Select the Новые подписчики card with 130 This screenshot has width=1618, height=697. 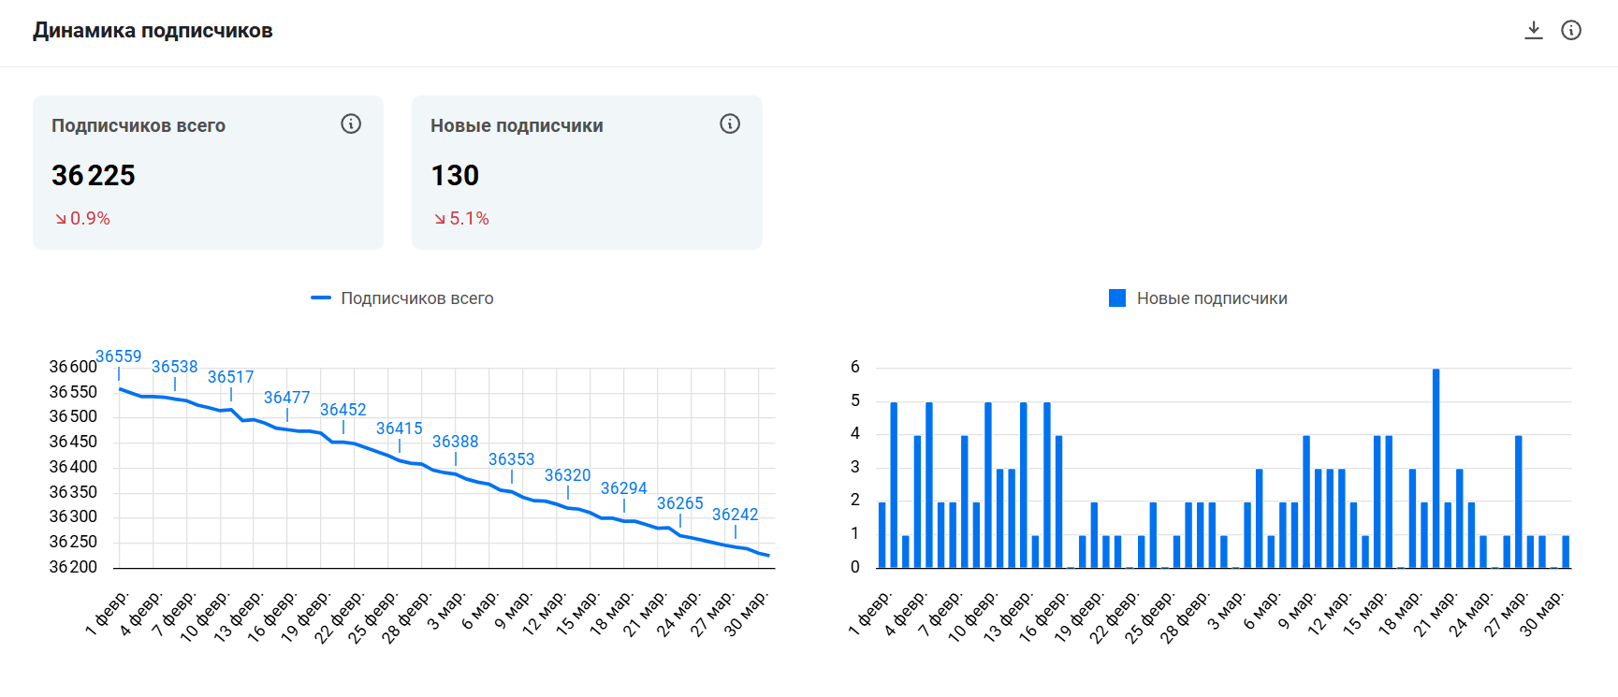(x=587, y=172)
